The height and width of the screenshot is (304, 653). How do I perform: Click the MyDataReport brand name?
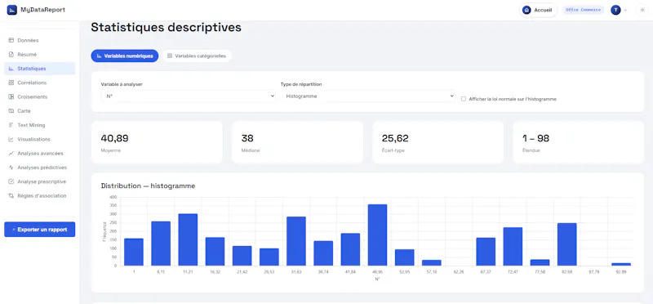tap(43, 10)
